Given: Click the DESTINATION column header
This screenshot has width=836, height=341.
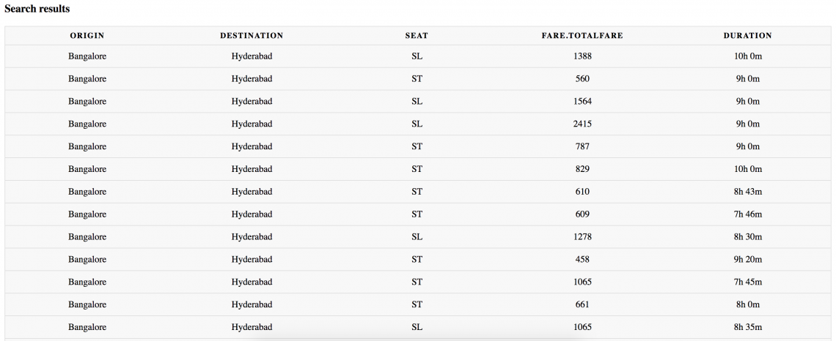Looking at the screenshot, I should [252, 36].
